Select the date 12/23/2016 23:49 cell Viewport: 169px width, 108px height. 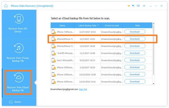pos(87,75)
